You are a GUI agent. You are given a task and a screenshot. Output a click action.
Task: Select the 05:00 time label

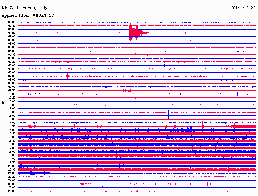point(12,58)
